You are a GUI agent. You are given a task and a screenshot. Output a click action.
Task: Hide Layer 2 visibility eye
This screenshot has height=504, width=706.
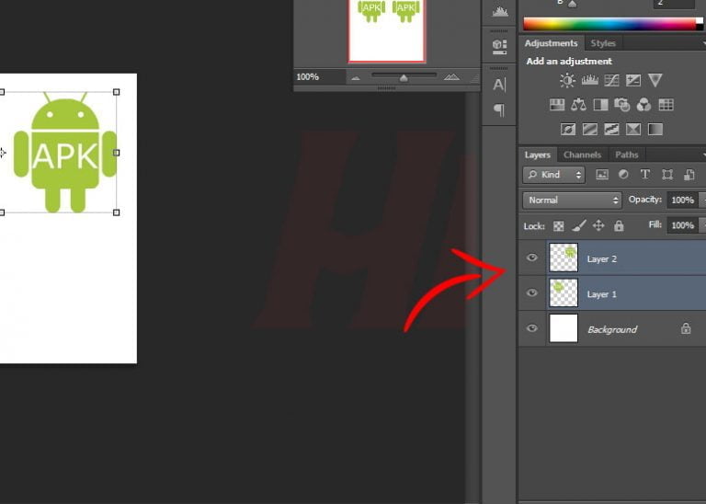[531, 258]
